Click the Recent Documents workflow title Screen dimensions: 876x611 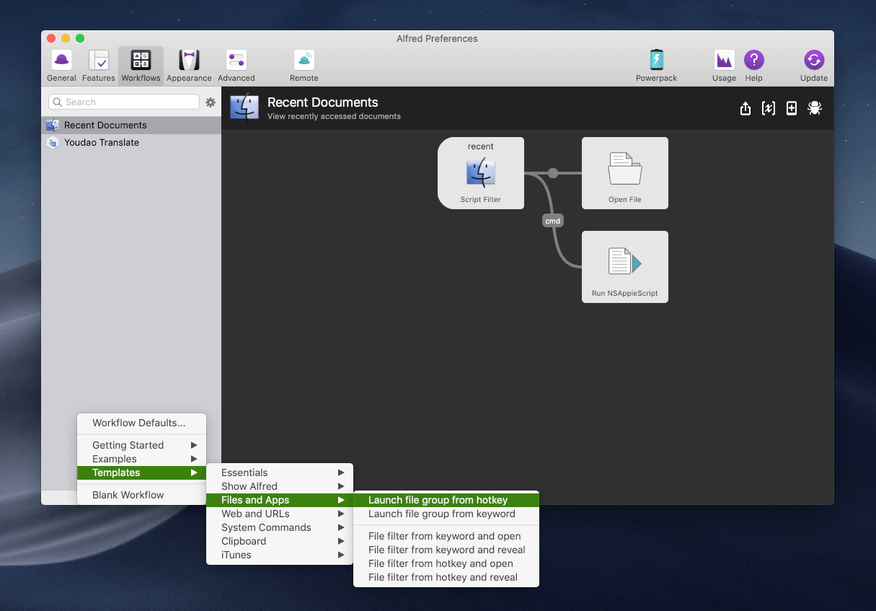[x=323, y=102]
